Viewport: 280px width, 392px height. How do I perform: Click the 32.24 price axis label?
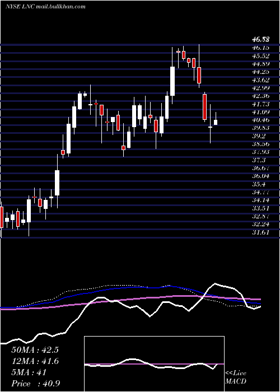coord(260,224)
